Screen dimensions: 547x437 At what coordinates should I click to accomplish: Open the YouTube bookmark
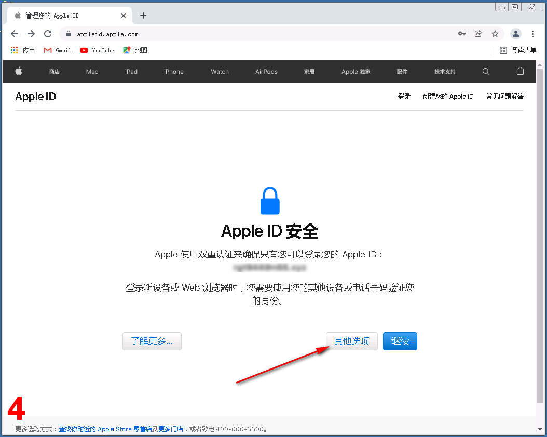pos(97,50)
